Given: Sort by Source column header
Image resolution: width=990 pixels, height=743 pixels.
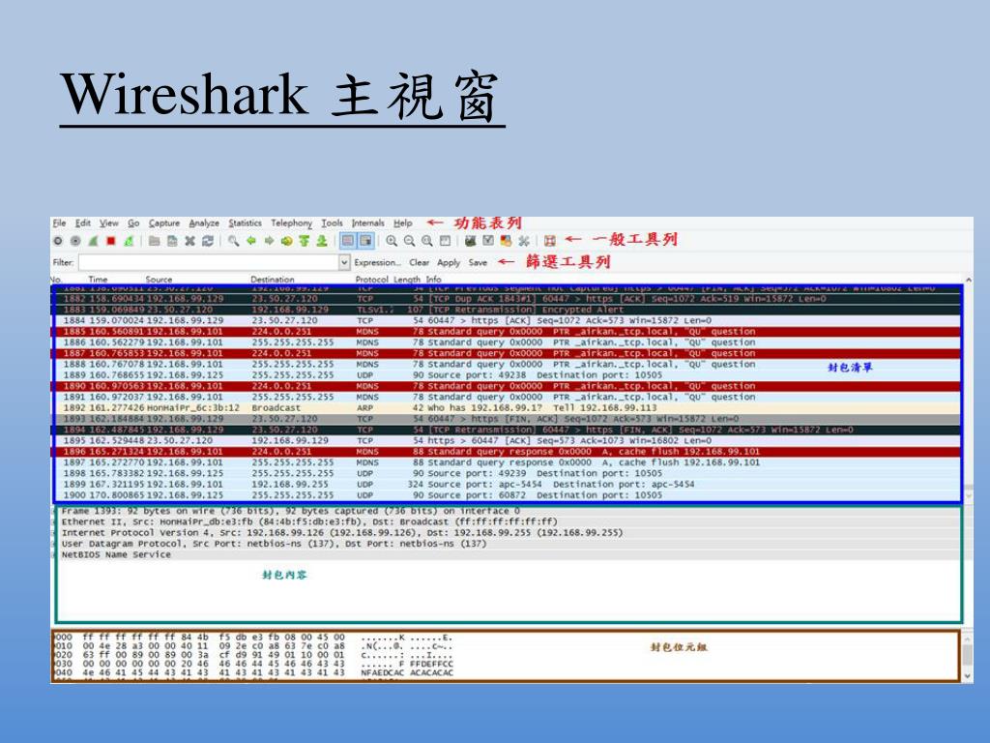Looking at the screenshot, I should (x=159, y=280).
